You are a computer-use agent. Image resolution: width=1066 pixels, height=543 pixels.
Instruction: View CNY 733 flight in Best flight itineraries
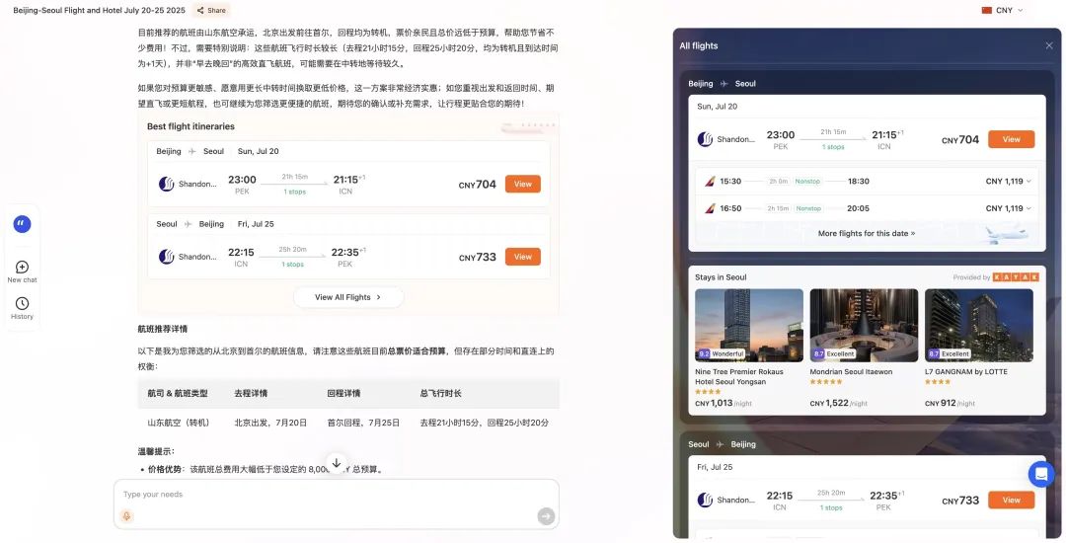(523, 257)
